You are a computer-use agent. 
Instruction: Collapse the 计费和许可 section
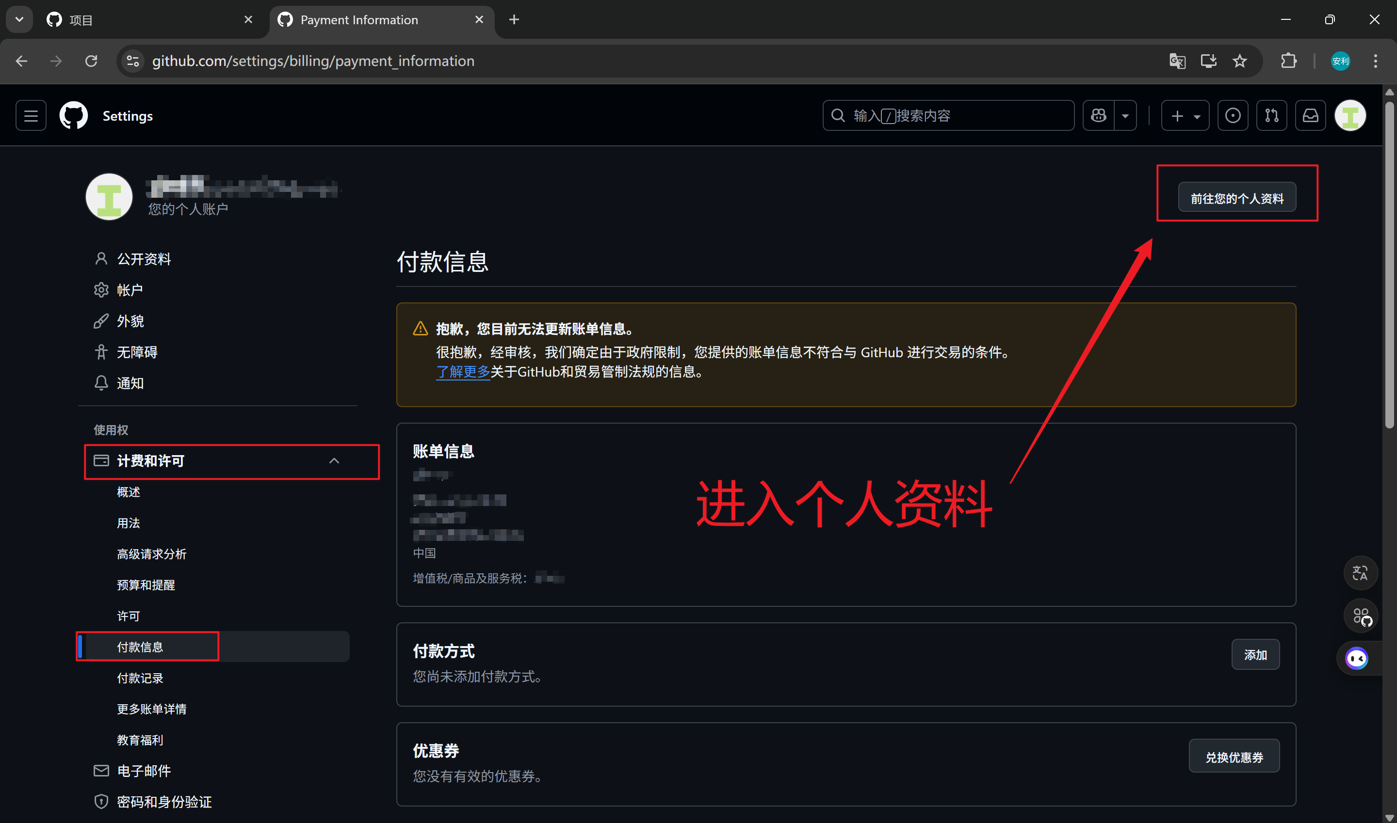tap(334, 461)
